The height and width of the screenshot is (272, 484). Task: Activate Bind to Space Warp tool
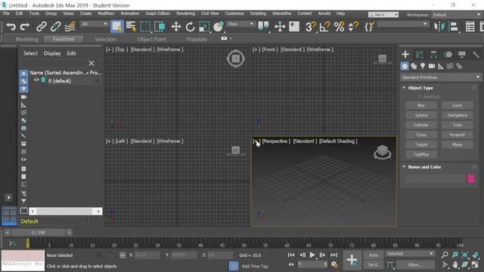tap(70, 27)
